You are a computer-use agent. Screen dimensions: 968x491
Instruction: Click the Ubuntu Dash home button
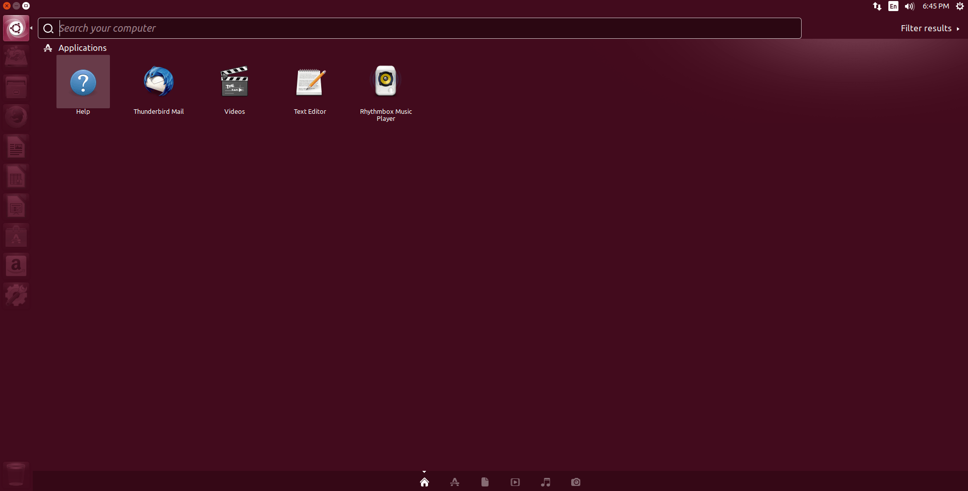tap(16, 28)
